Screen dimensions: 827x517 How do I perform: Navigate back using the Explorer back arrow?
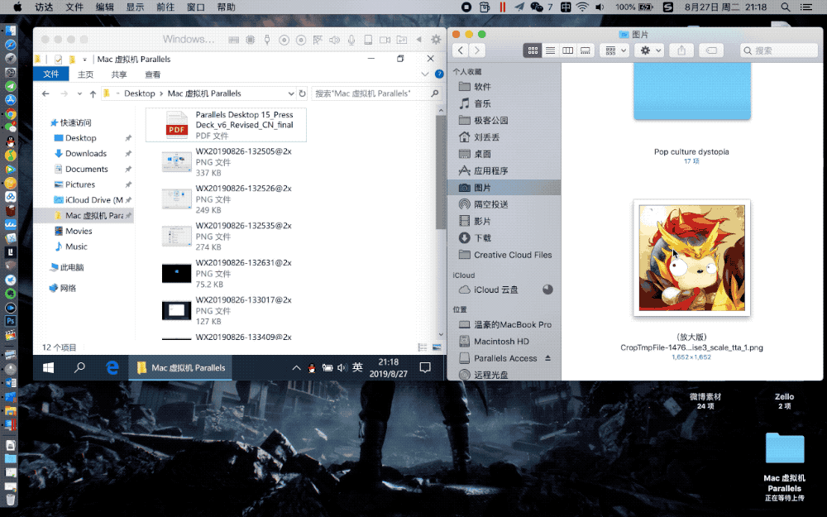[47, 93]
